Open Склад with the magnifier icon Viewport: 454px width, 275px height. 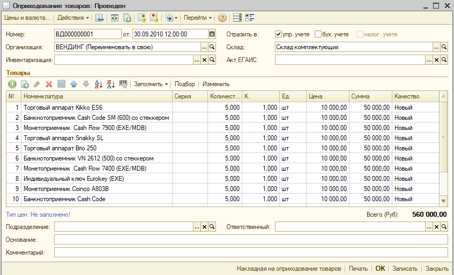(x=444, y=47)
